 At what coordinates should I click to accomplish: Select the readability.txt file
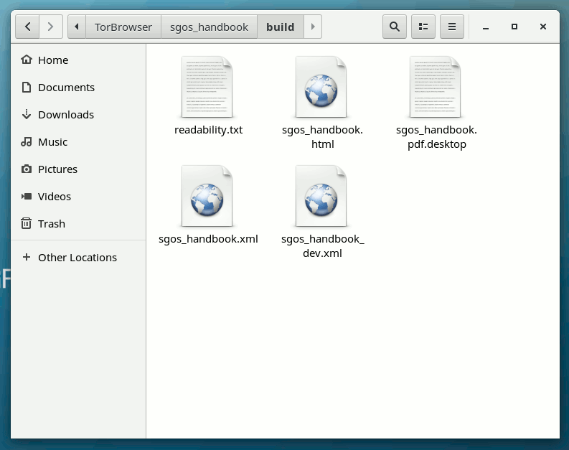208,88
